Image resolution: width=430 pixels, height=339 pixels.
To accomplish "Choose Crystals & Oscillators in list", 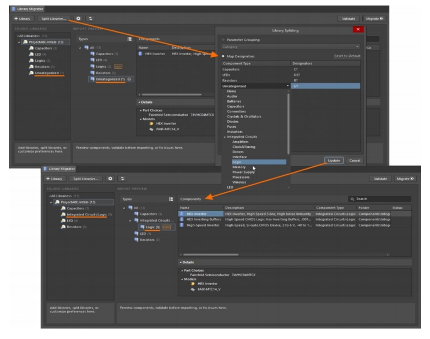I will click(244, 116).
